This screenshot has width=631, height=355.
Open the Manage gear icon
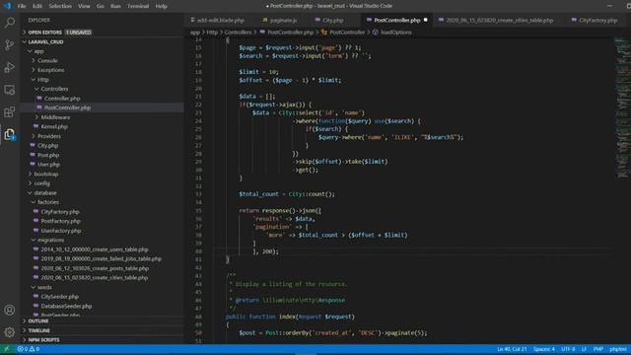tap(9, 332)
